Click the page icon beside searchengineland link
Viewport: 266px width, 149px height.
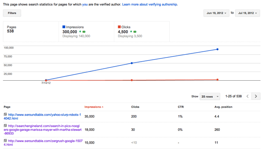(5, 126)
